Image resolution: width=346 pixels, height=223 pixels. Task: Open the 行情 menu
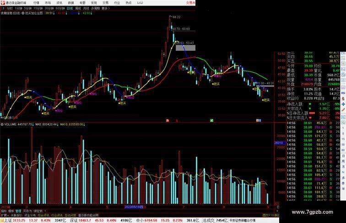[36, 3]
